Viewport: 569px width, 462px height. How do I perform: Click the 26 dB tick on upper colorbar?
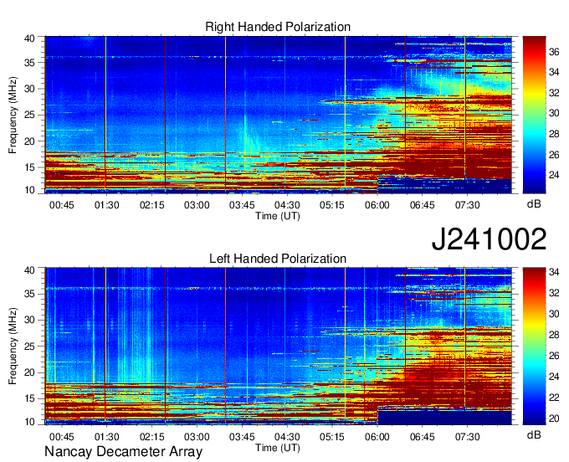(x=554, y=155)
